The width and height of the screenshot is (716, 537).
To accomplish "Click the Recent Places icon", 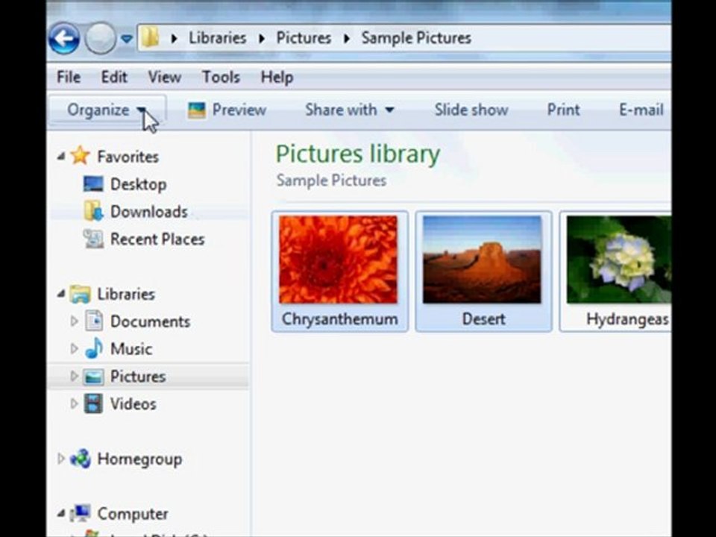I will click(93, 239).
